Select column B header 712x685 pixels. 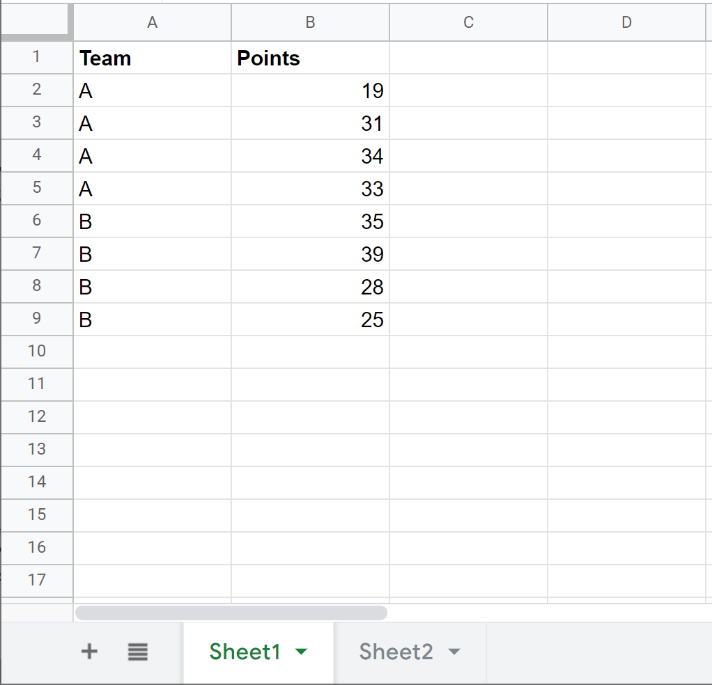310,23
